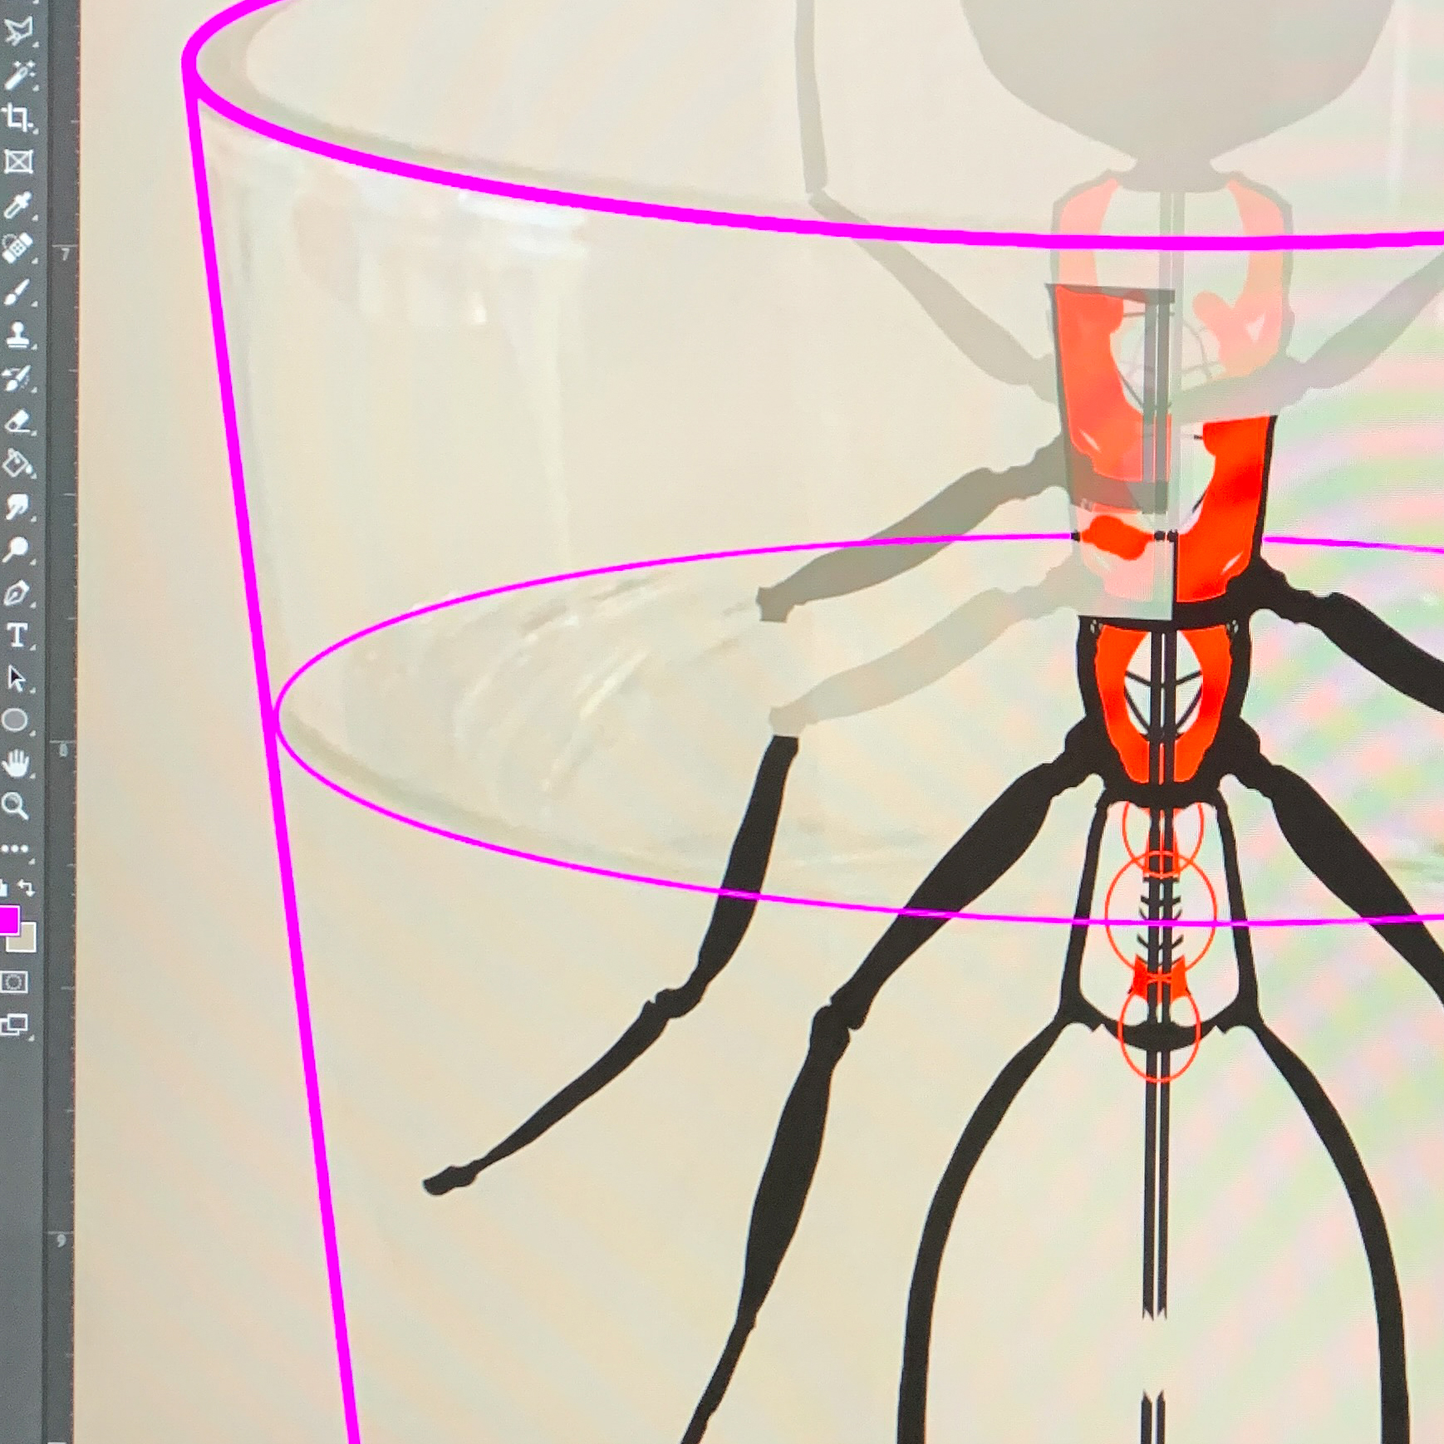
Task: Switch to the Hand tool
Action: (16, 763)
